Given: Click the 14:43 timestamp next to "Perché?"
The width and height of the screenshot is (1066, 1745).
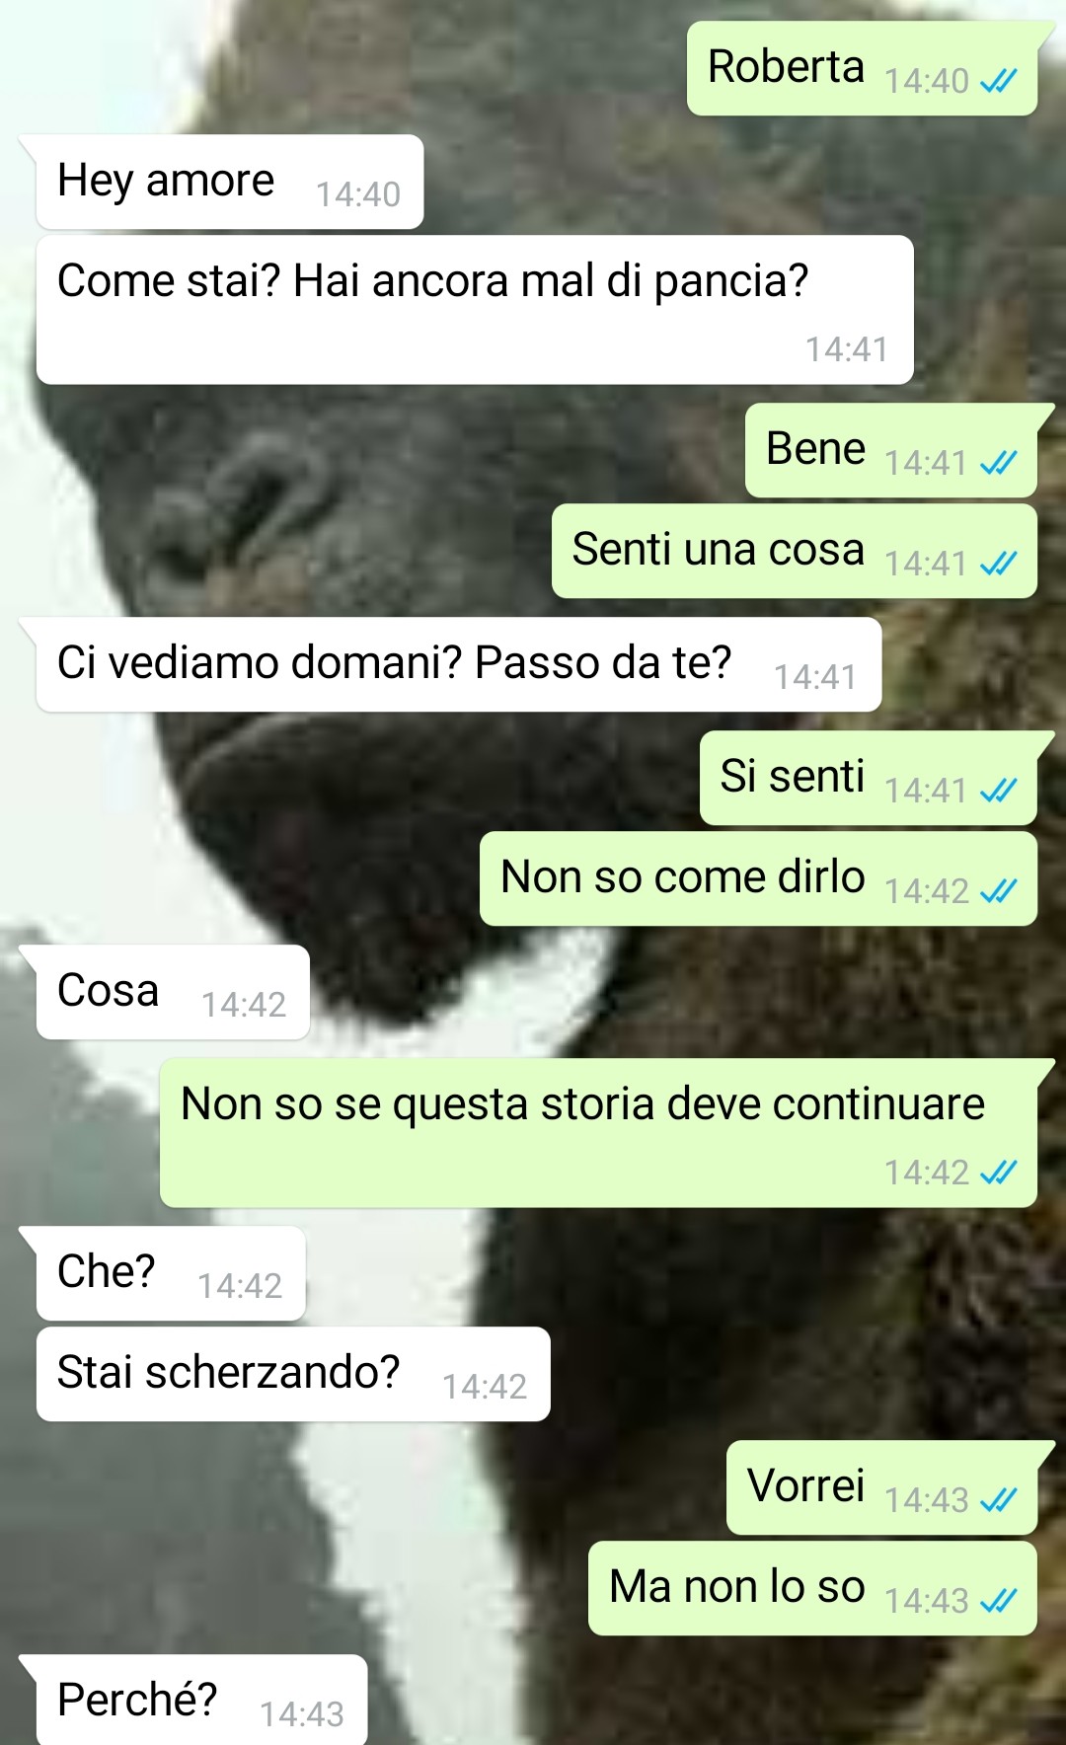Looking at the screenshot, I should 302,1714.
